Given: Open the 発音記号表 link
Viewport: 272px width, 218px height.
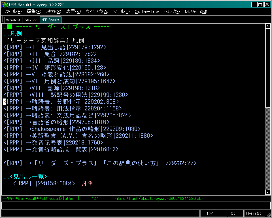Looking at the screenshot, I should (x=53, y=142).
